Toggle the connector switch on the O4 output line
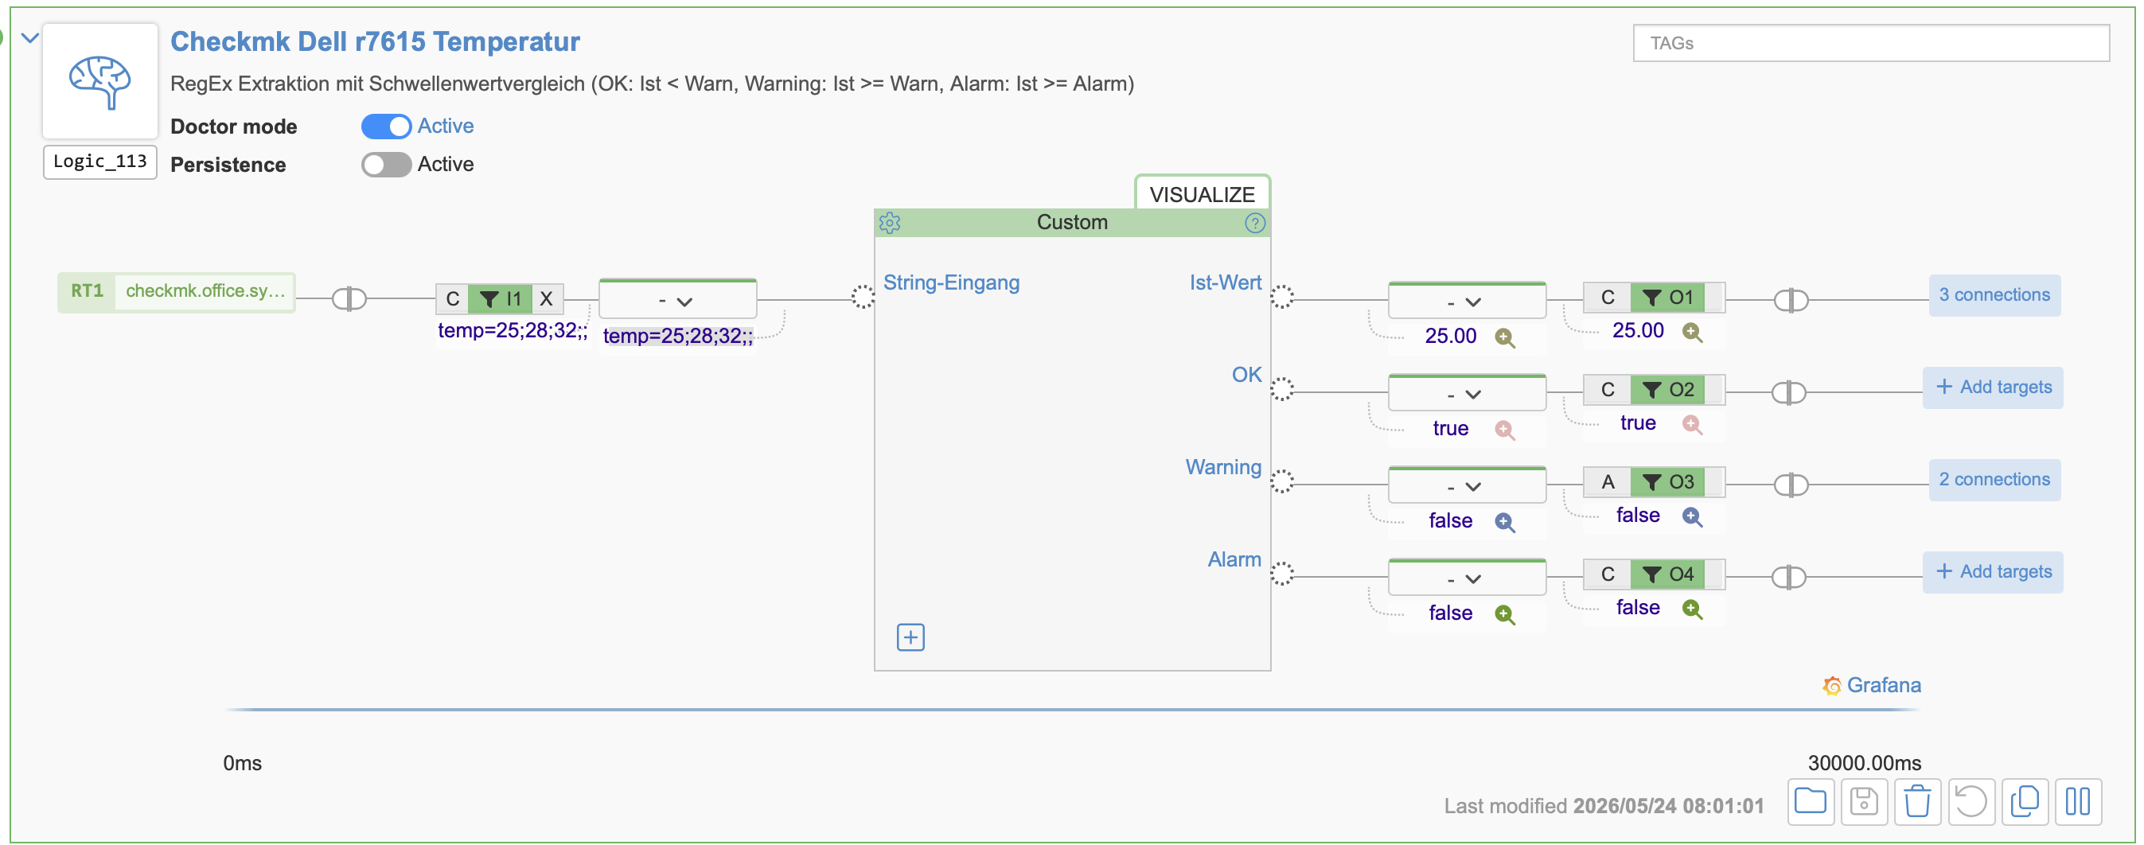The height and width of the screenshot is (845, 2144). pyautogui.click(x=1788, y=577)
